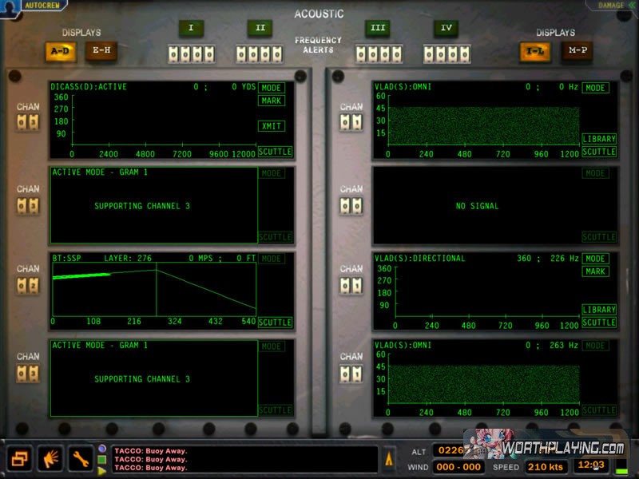Switch right displays to M-P
The image size is (639, 479).
tap(577, 50)
